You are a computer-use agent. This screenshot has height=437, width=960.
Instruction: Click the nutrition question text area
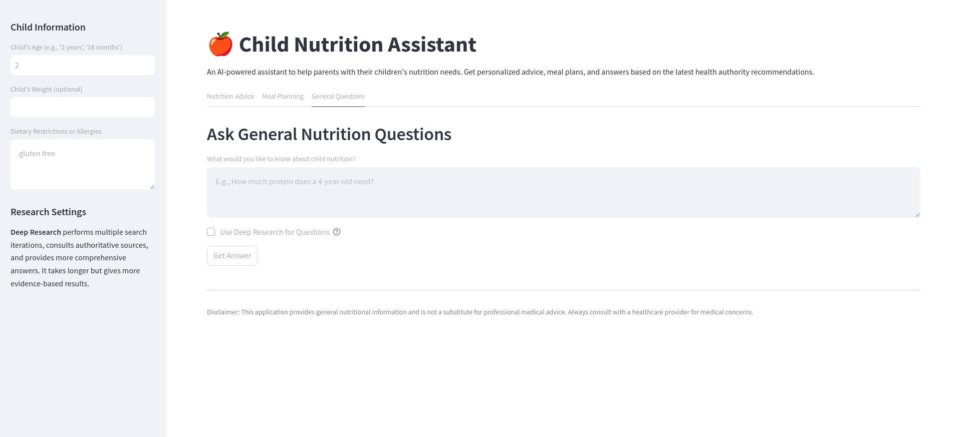(x=563, y=192)
